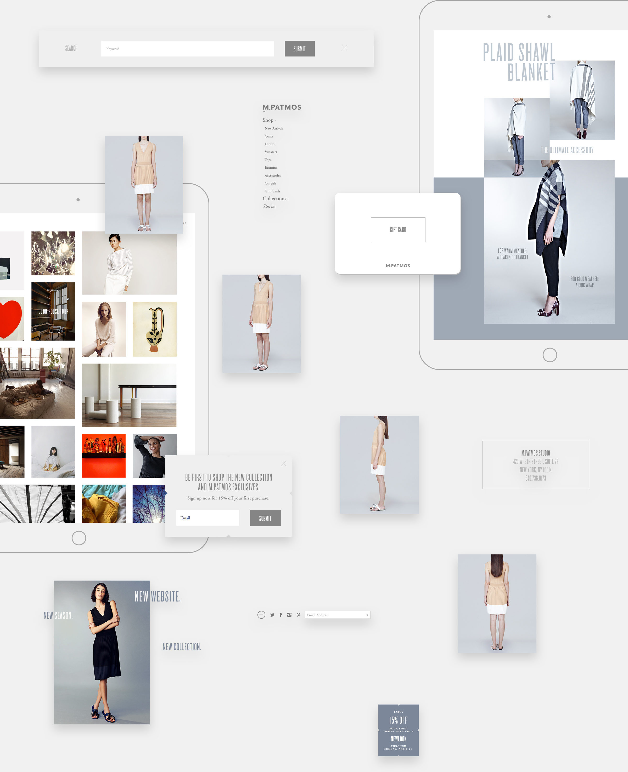Open the Pinterest social icon
The width and height of the screenshot is (628, 772).
[x=299, y=615]
